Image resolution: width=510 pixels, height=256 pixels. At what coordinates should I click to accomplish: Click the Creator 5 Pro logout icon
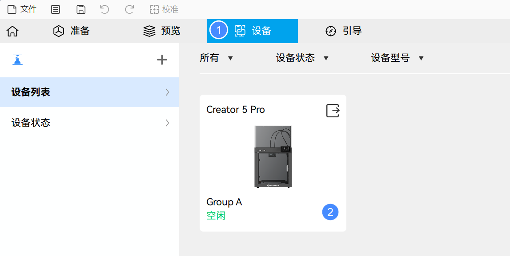(x=333, y=111)
